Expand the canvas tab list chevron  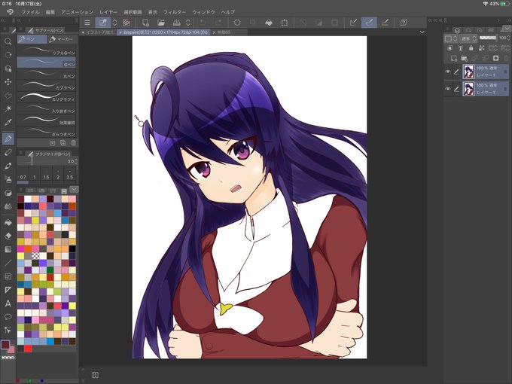[422, 32]
